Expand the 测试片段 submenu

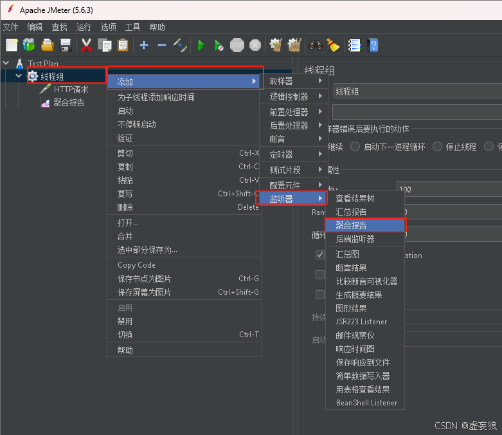tap(294, 170)
